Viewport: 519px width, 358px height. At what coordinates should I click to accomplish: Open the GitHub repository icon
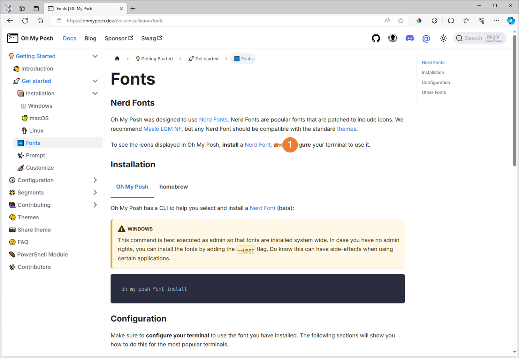(x=376, y=38)
